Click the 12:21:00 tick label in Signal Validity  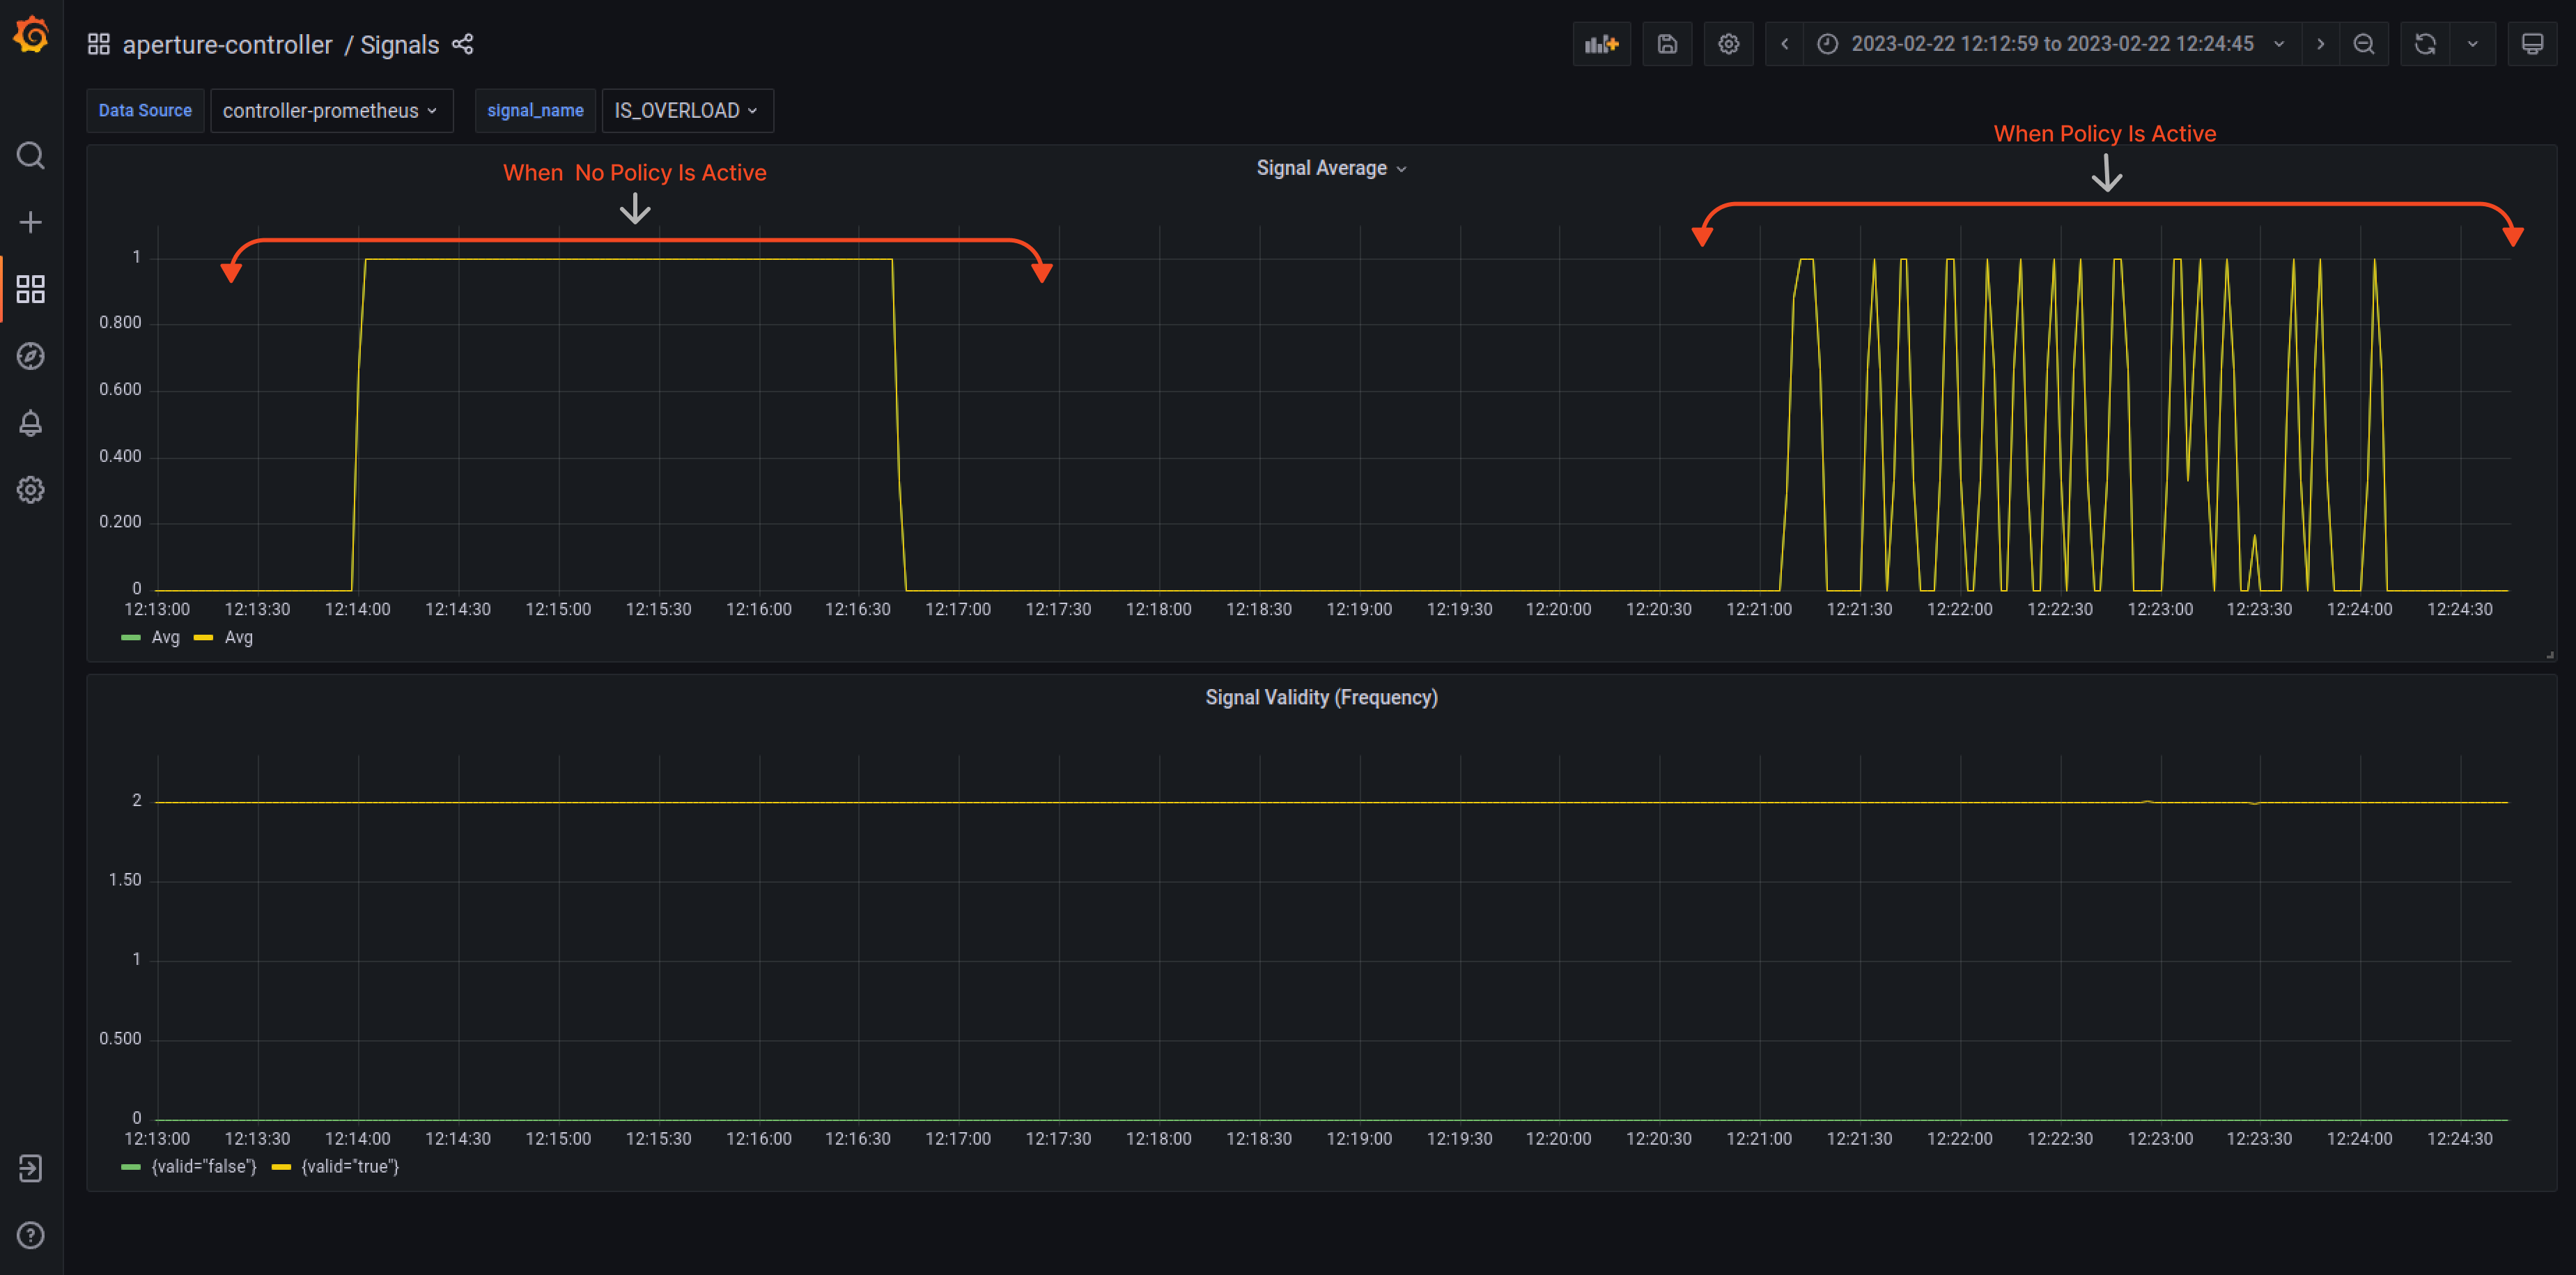1759,1138
